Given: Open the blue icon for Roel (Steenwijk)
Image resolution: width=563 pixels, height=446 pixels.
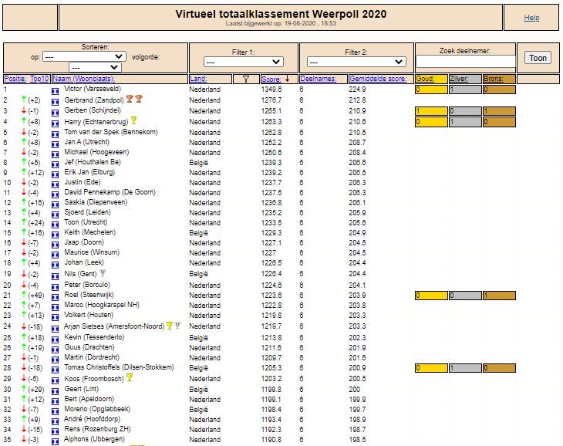Looking at the screenshot, I should pos(55,297).
